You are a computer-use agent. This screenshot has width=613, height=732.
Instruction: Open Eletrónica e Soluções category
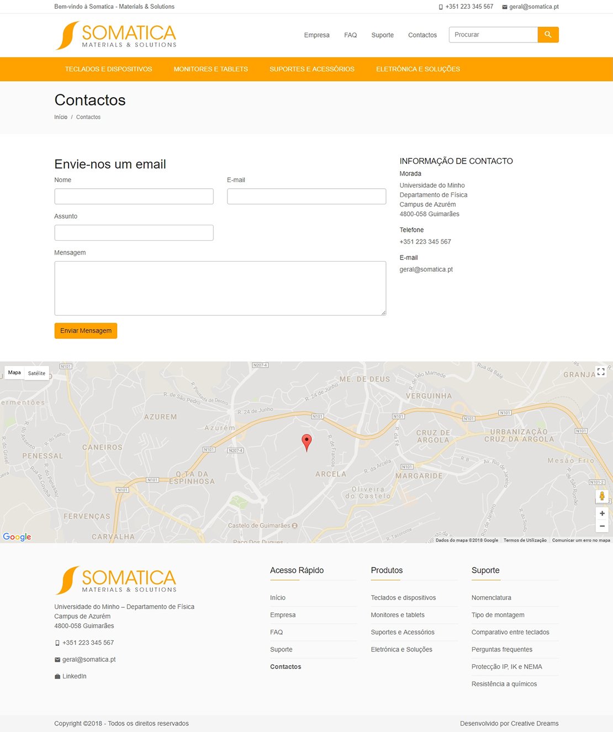point(418,69)
